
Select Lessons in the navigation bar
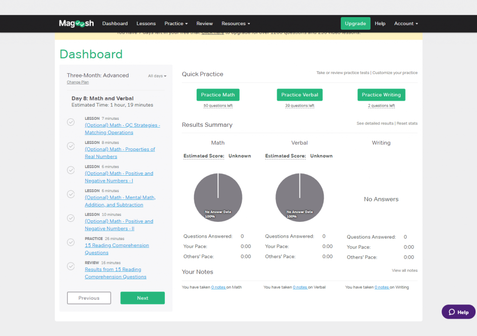coord(146,23)
